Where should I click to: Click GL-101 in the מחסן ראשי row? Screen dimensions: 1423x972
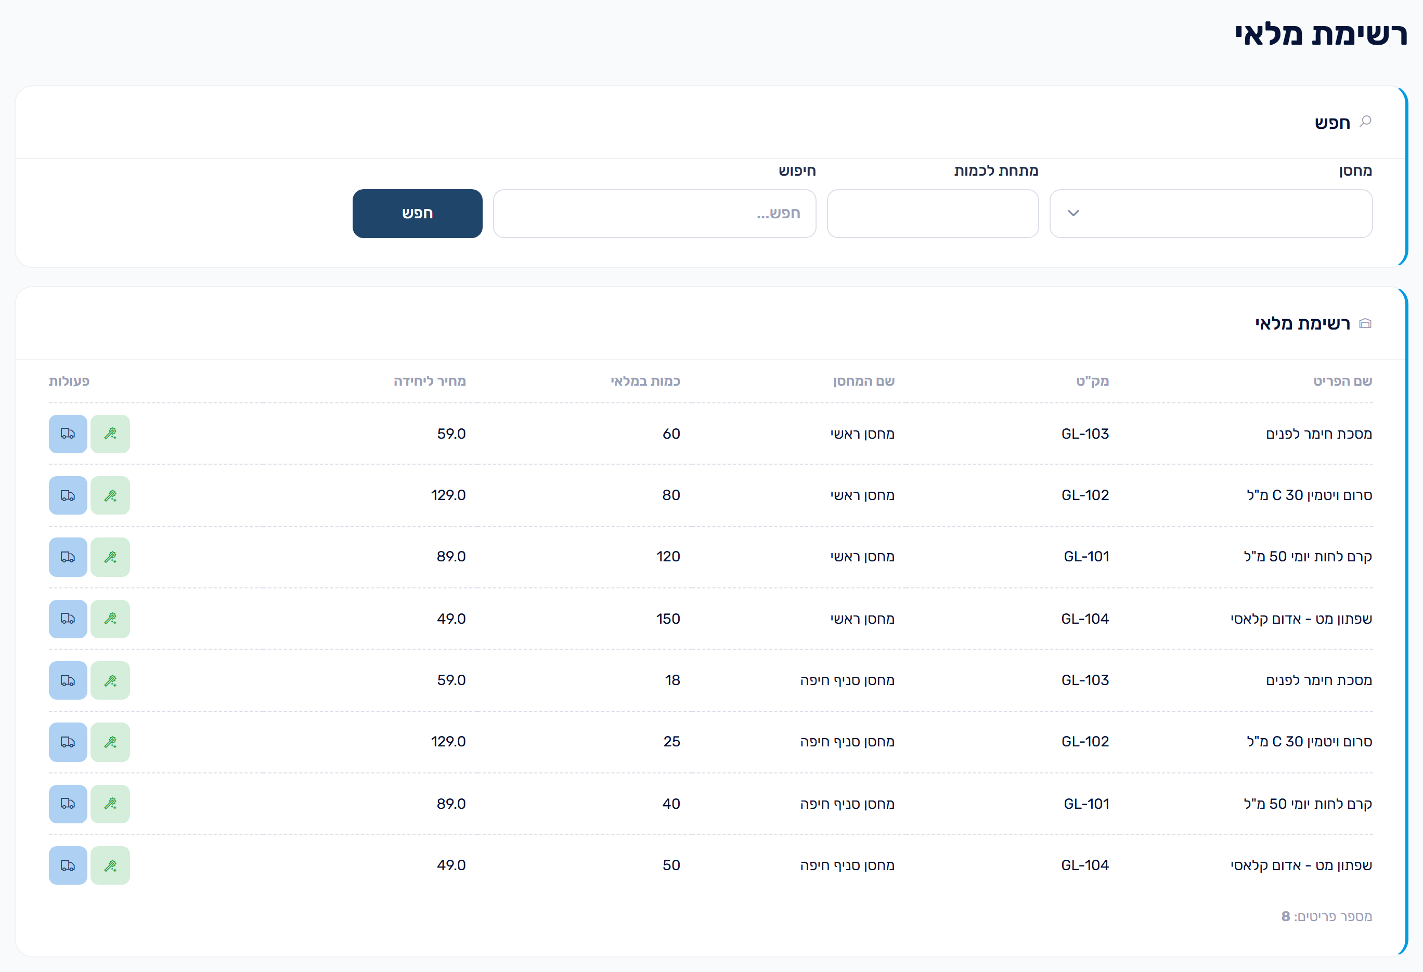coord(1086,557)
